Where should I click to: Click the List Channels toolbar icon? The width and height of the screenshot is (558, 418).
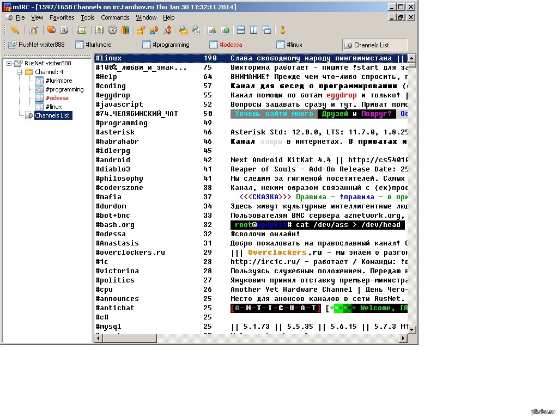click(65, 30)
